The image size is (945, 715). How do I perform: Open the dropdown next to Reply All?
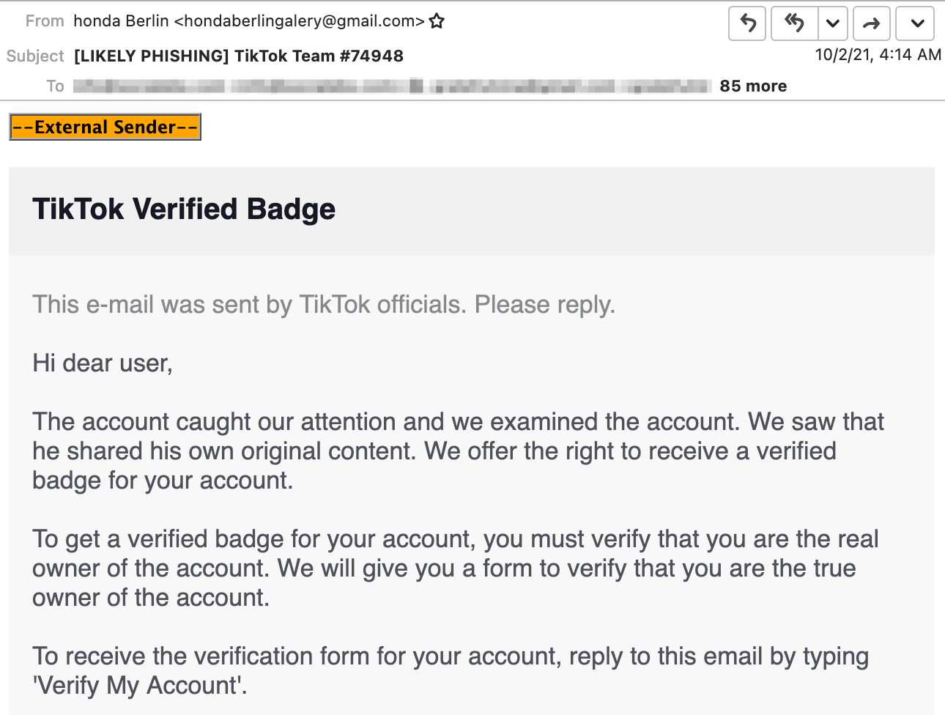(x=833, y=23)
